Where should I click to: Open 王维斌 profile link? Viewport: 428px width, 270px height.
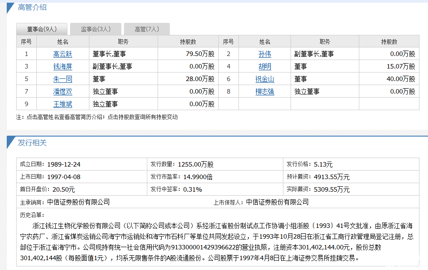pos(63,104)
